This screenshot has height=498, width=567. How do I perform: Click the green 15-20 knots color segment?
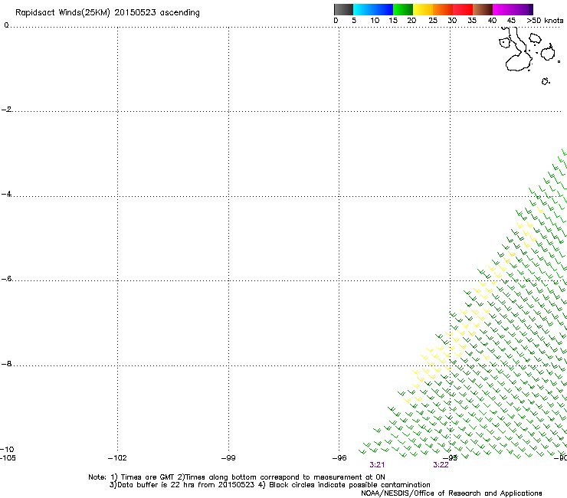pyautogui.click(x=403, y=9)
